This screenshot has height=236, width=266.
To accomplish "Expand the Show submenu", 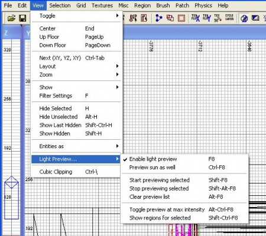I will (76, 87).
